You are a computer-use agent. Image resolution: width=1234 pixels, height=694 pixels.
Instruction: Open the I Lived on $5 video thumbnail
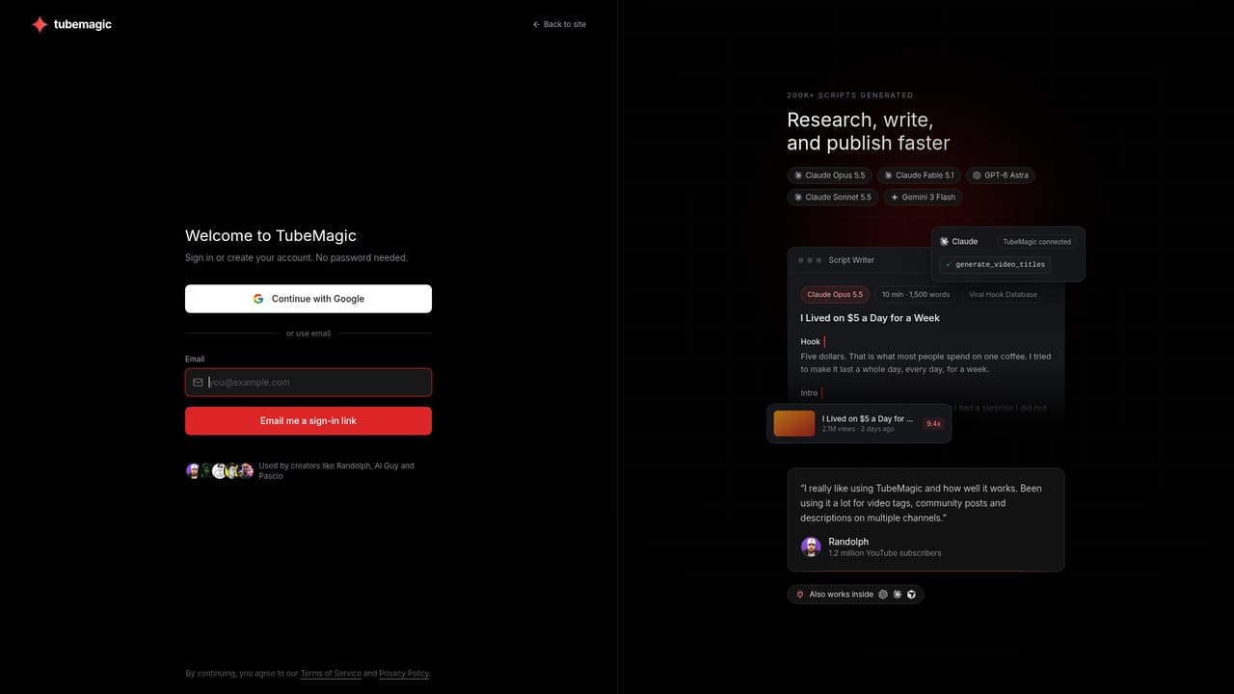tap(794, 423)
